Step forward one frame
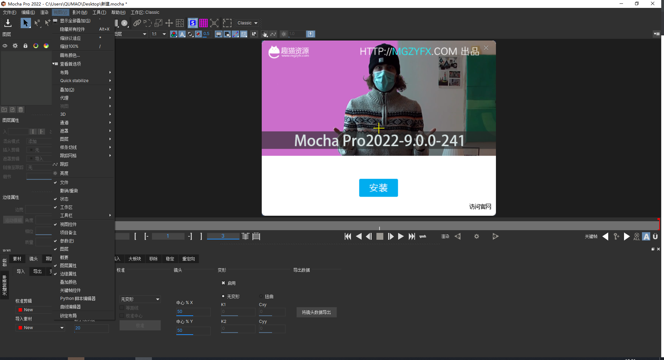Viewport: 664px width, 360px height. click(391, 236)
